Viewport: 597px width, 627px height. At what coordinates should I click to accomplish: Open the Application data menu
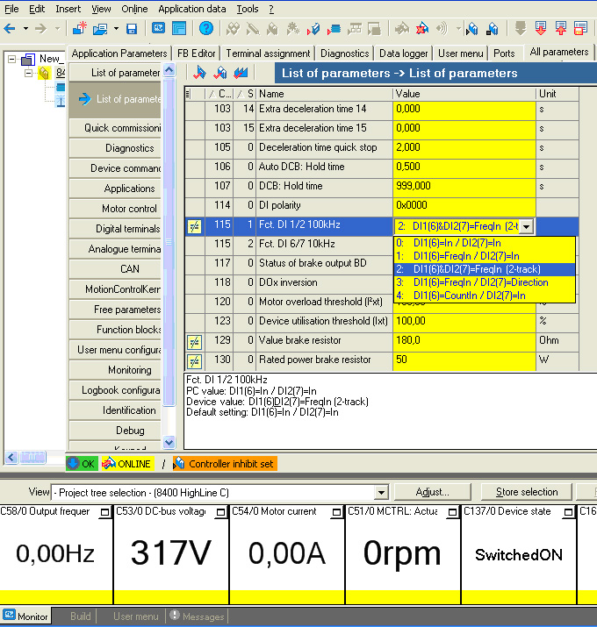pos(192,9)
